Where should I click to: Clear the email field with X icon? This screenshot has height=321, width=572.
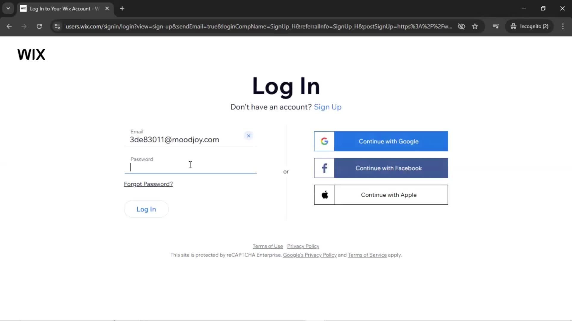(x=248, y=136)
